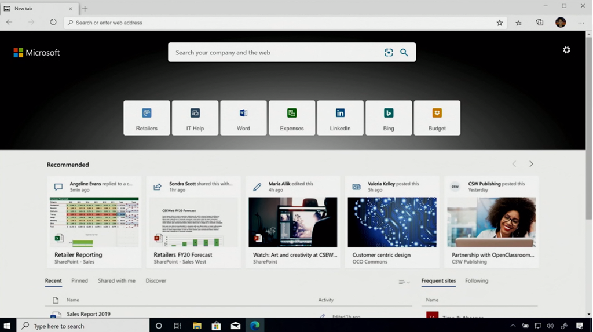Click the visual search camera icon
The height and width of the screenshot is (332, 593).
pyautogui.click(x=389, y=53)
